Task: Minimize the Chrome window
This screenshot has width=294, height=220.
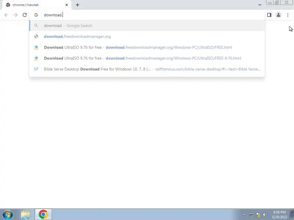Action: click(x=270, y=3)
